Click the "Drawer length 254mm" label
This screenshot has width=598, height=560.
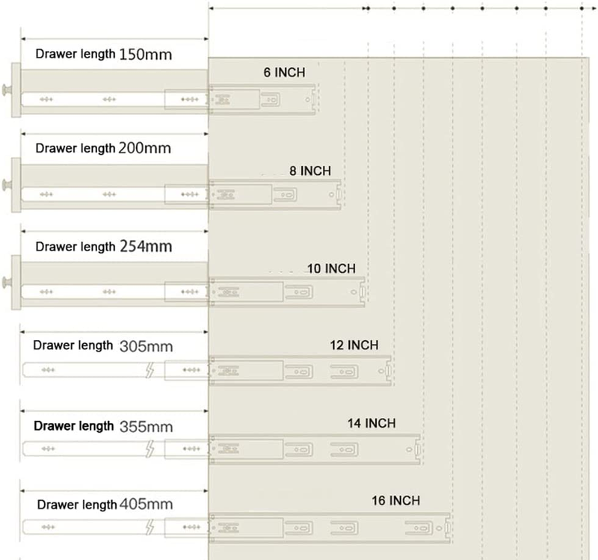104,247
